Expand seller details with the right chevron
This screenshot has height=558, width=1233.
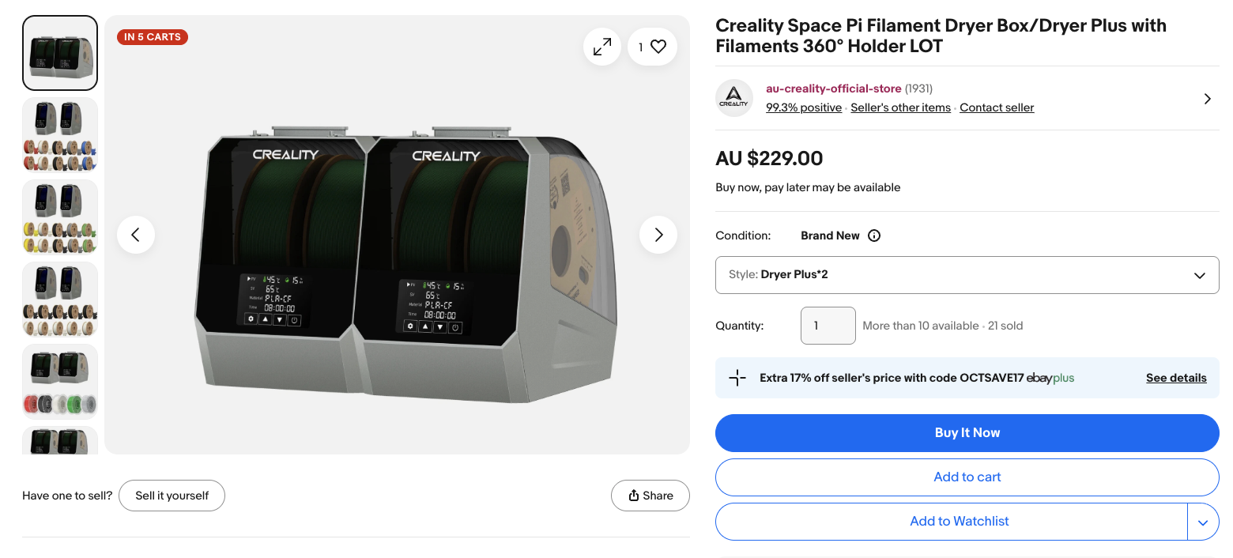pos(1207,99)
